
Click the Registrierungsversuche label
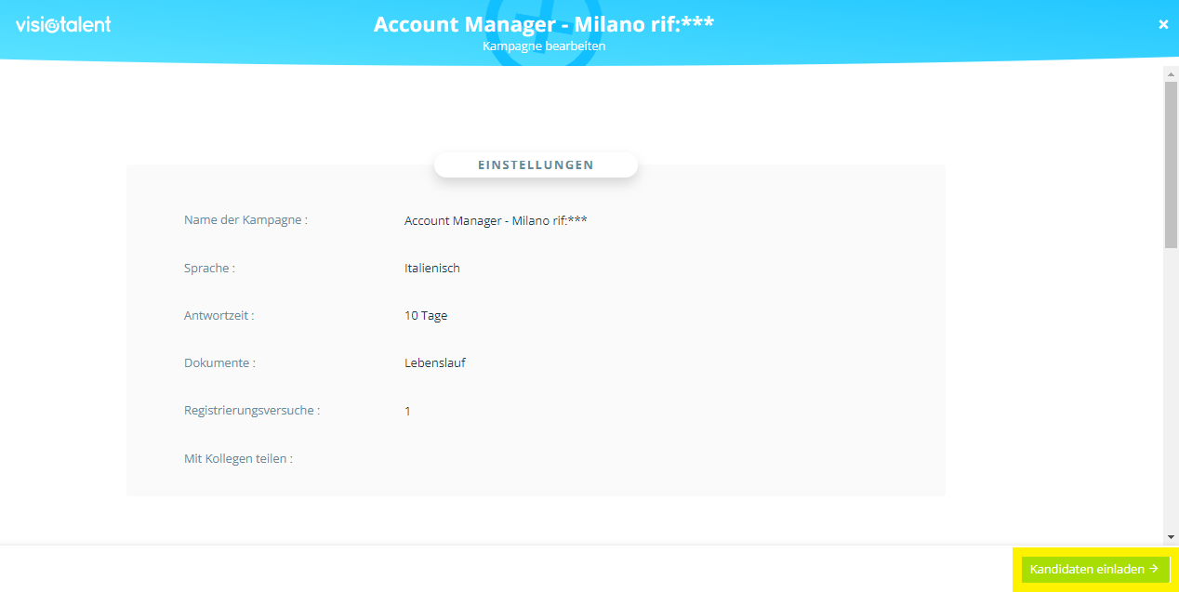[252, 410]
